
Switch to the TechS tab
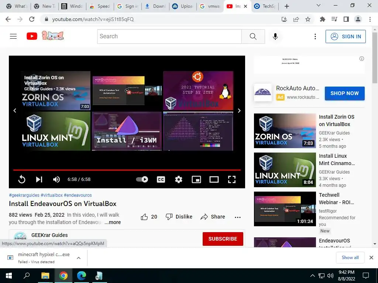click(x=265, y=6)
